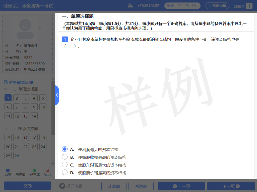Select answer option B radio button

(x=65, y=157)
